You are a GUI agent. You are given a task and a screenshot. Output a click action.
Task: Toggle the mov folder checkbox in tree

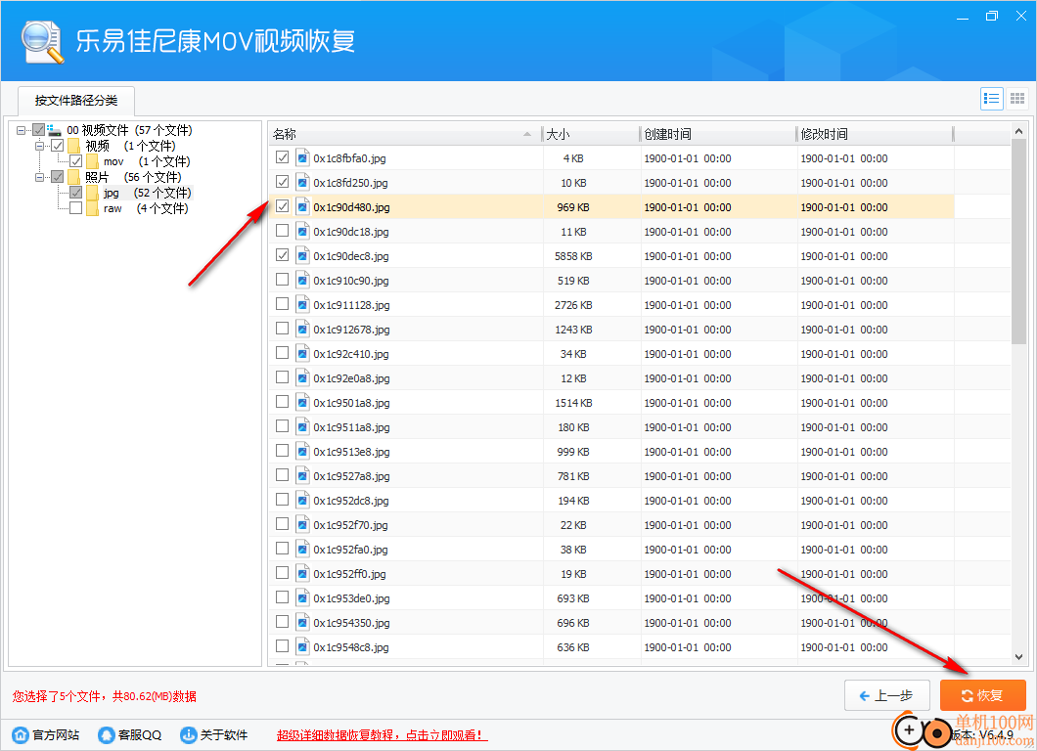pyautogui.click(x=76, y=161)
